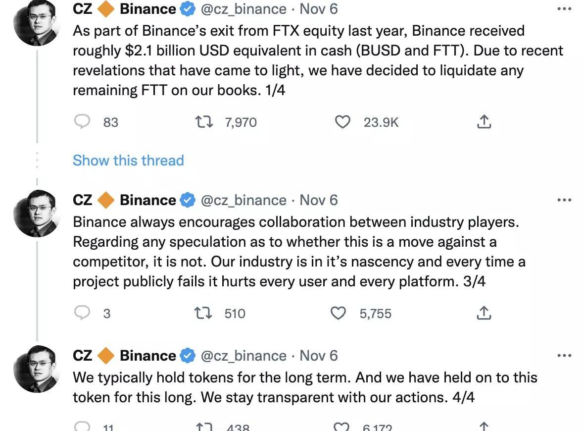Image resolution: width=584 pixels, height=431 pixels.
Task: Open more options on the 3/4 tweet
Action: (564, 200)
